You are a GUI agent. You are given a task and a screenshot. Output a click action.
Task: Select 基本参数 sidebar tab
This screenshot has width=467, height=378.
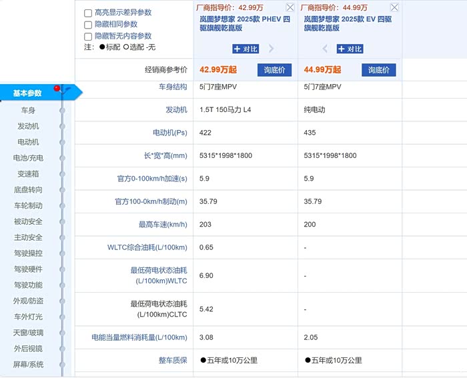point(40,93)
